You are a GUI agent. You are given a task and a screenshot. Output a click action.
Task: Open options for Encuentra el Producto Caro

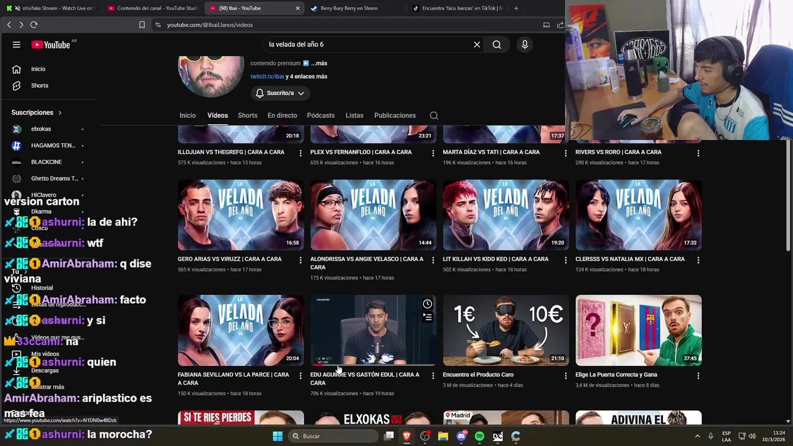pyautogui.click(x=566, y=376)
